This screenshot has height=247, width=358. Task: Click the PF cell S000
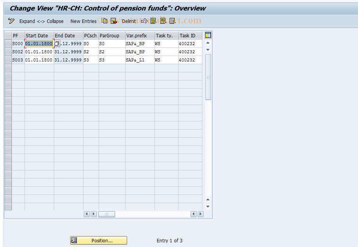18,44
